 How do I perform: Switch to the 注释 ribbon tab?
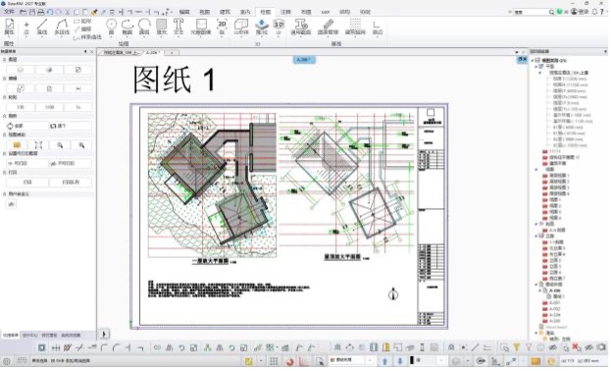(x=286, y=12)
